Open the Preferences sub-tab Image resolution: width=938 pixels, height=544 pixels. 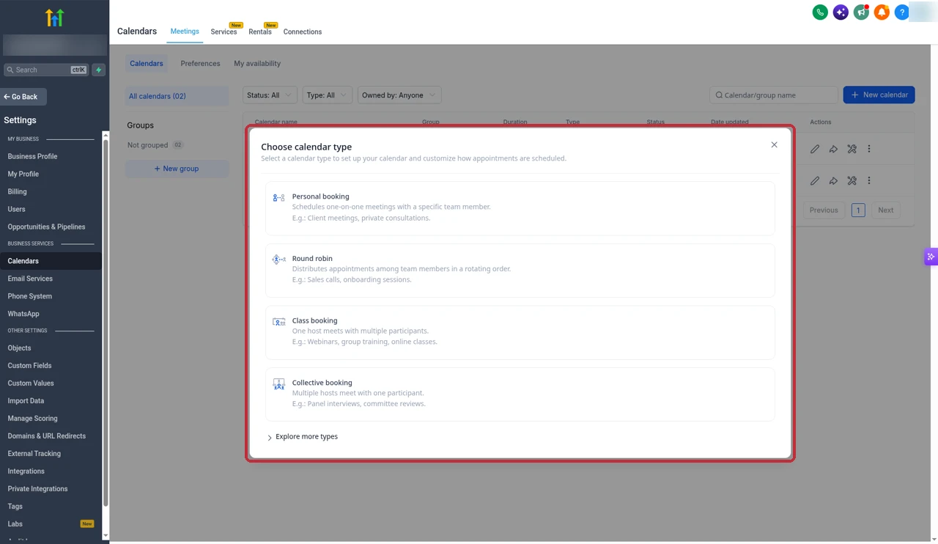pos(200,64)
